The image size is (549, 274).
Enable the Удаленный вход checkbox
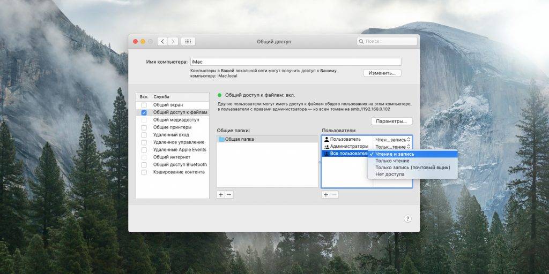[144, 135]
